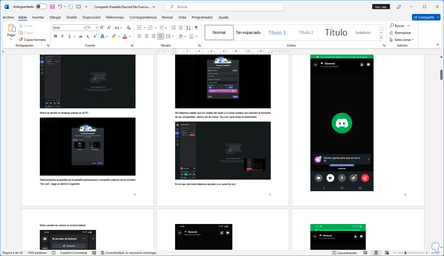The image size is (444, 256).
Task: Click the Buscar search box
Action: [224, 7]
